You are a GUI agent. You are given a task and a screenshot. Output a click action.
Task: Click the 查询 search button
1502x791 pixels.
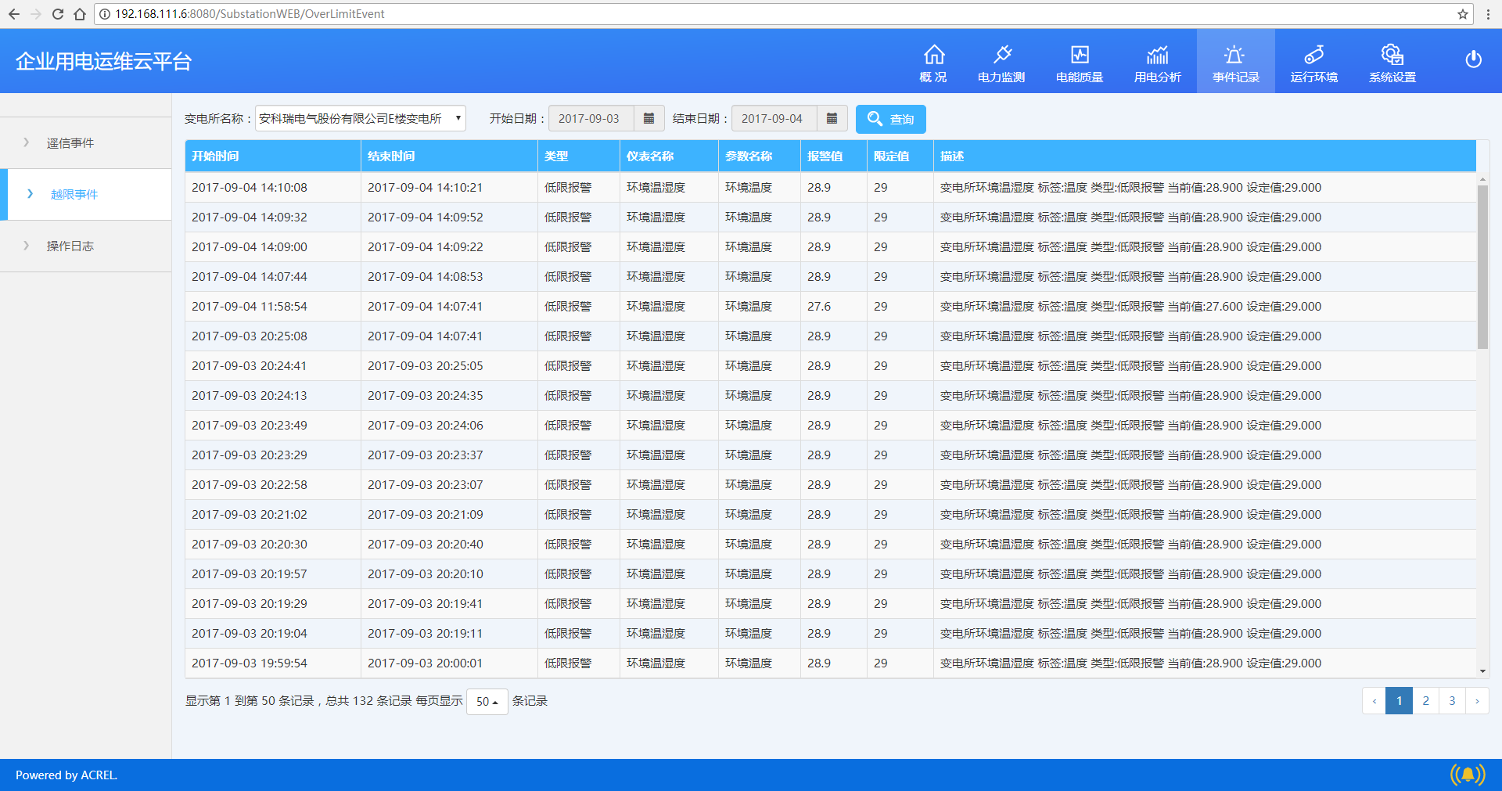(x=891, y=119)
